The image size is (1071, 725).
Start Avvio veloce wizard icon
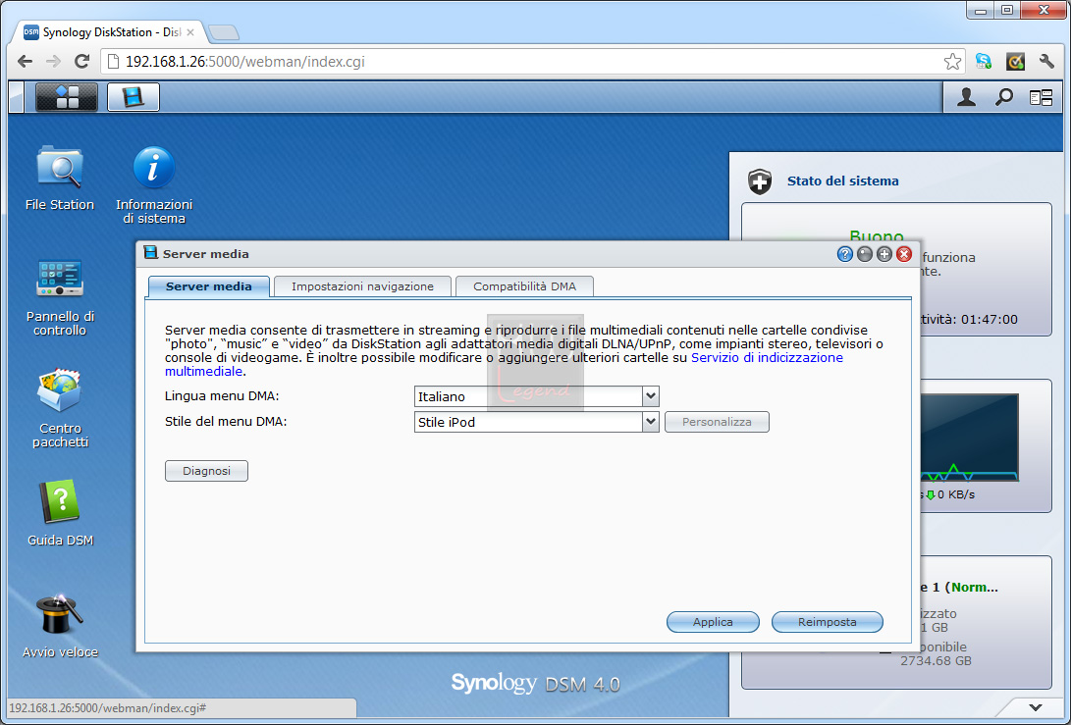pos(60,625)
